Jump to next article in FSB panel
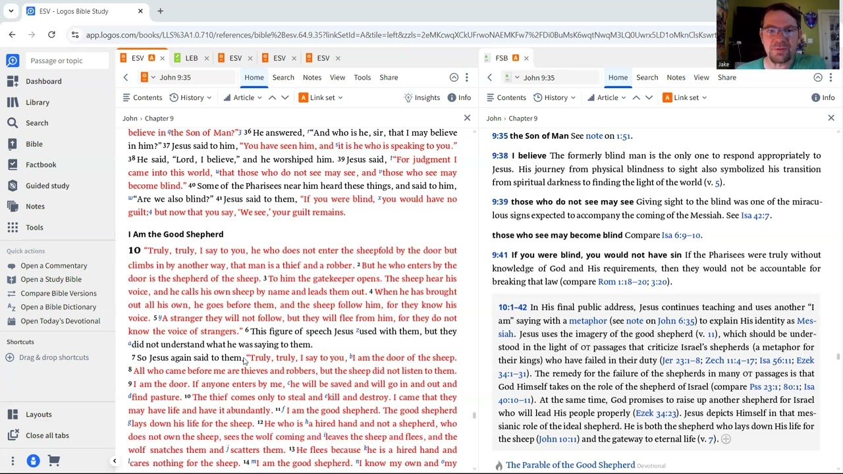Screen dimensions: 843x474 point(649,97)
